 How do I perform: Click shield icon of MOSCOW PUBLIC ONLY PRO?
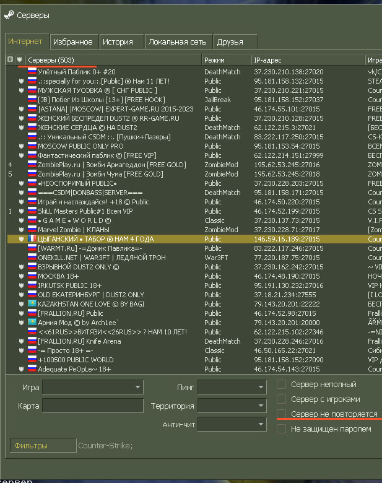(x=21, y=146)
